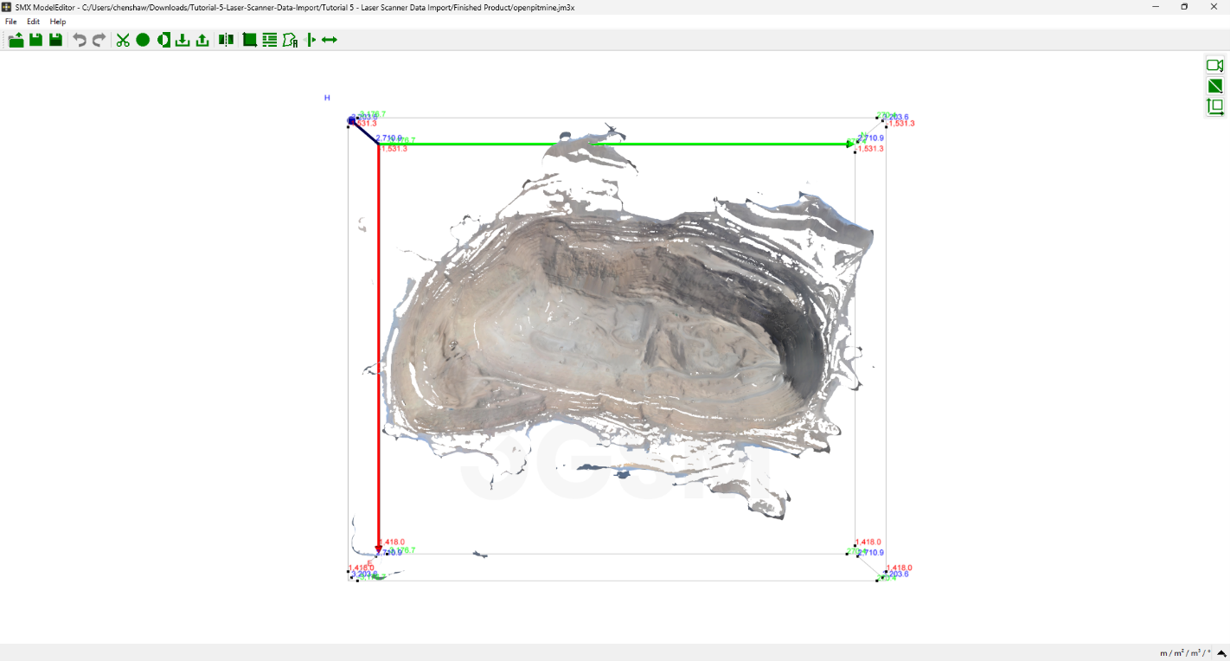Click the second floppy-disk Save As icon
The width and height of the screenshot is (1230, 661).
[55, 40]
